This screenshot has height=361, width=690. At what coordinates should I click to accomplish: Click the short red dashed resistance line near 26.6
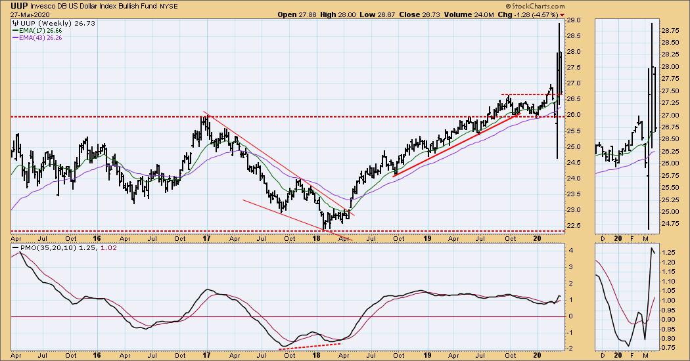(x=532, y=95)
